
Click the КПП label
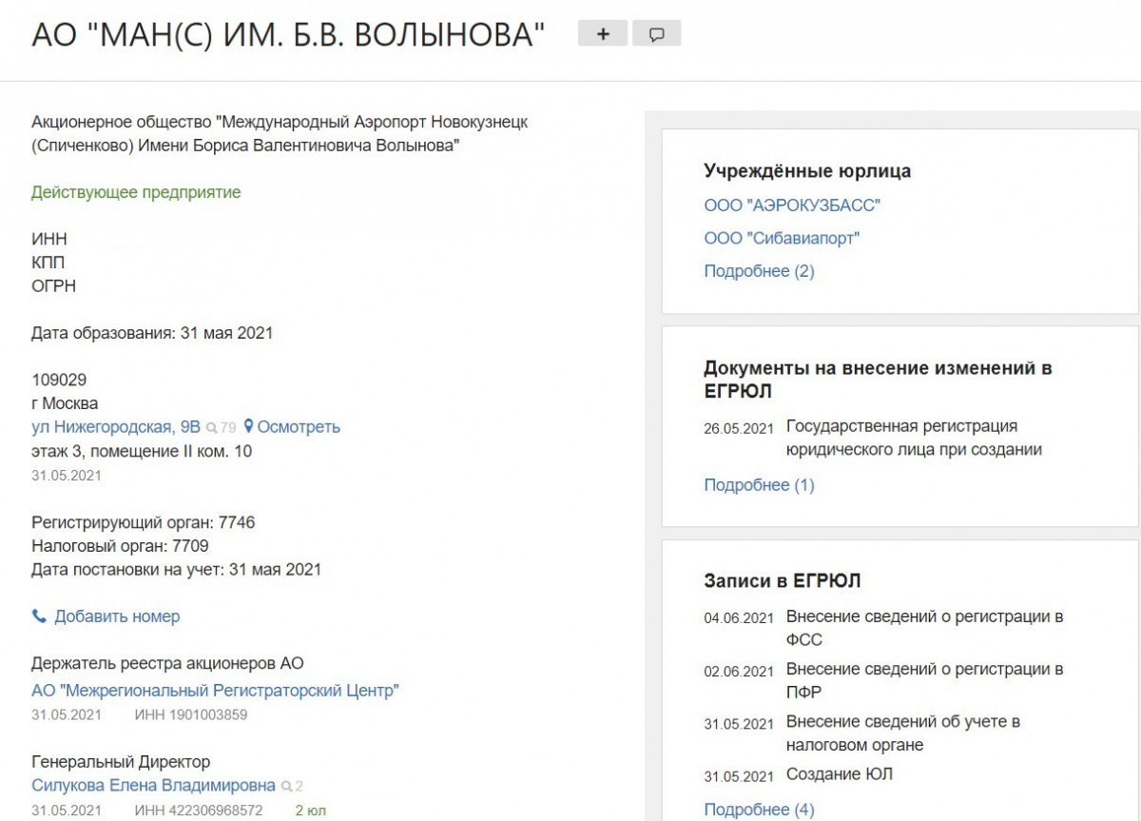tap(48, 263)
